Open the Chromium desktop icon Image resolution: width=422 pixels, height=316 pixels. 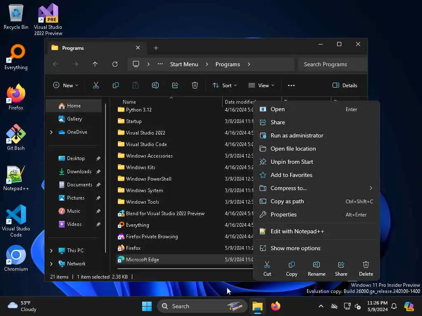click(x=16, y=258)
